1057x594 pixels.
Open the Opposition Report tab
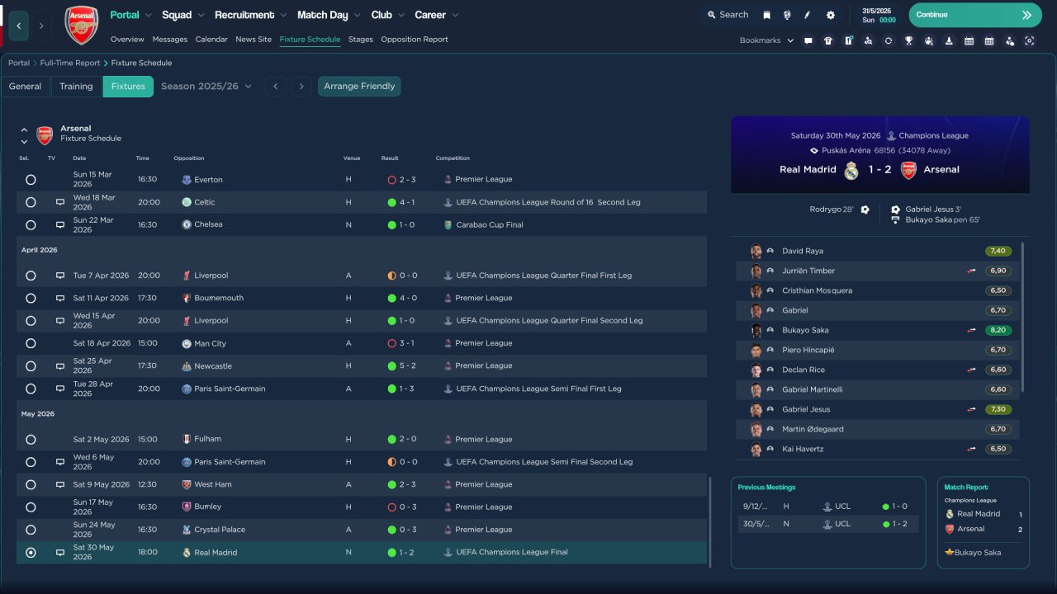[414, 40]
